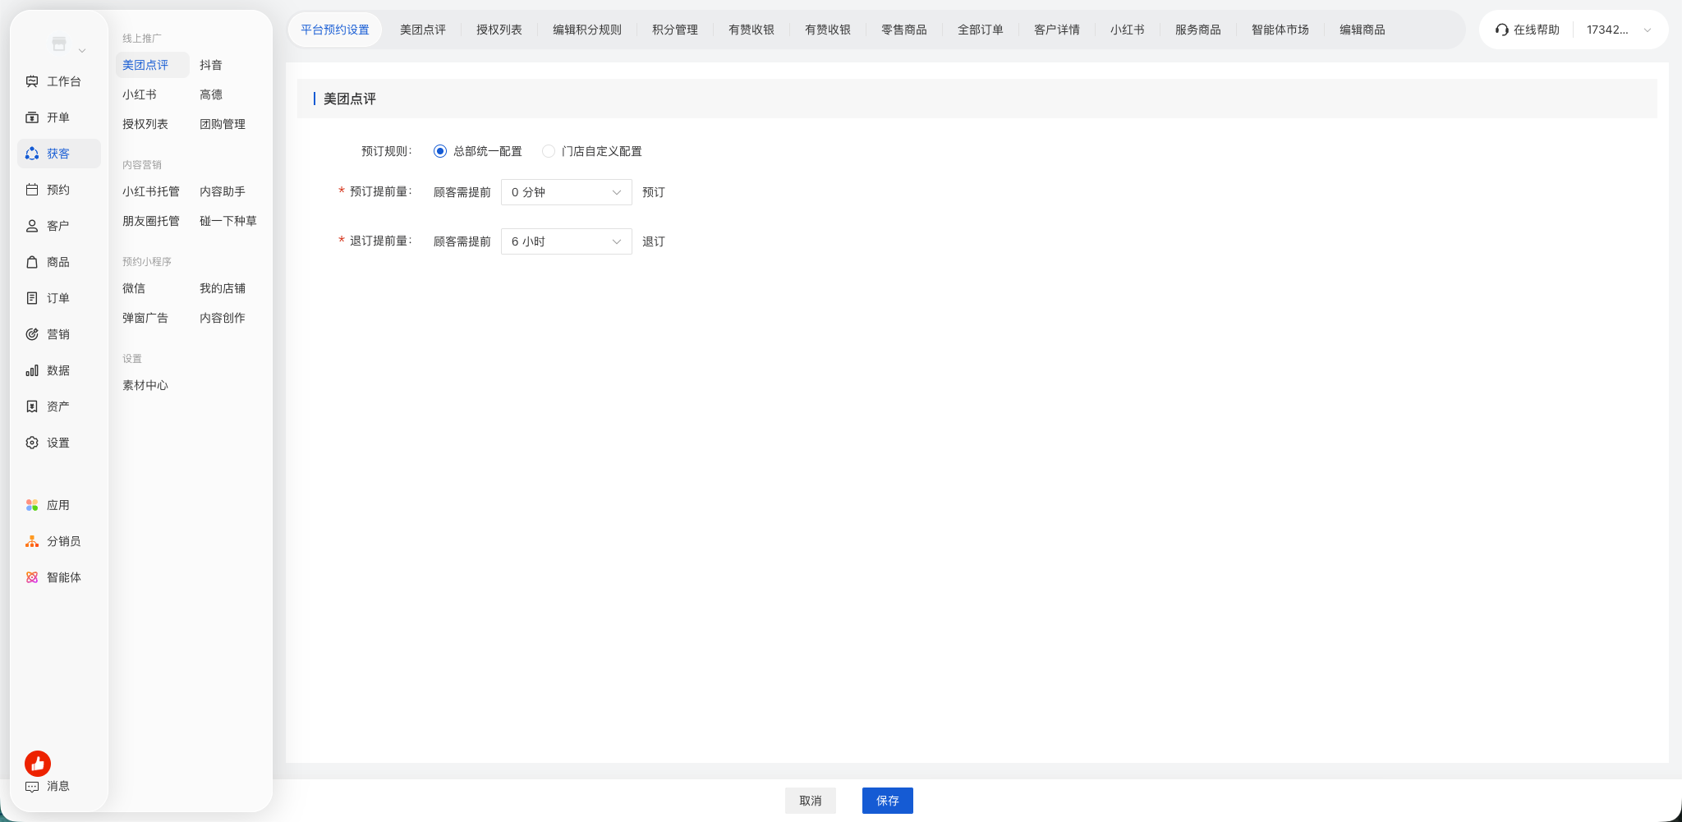Open the 营销 target icon
Viewport: 1682px width, 822px height.
click(32, 334)
